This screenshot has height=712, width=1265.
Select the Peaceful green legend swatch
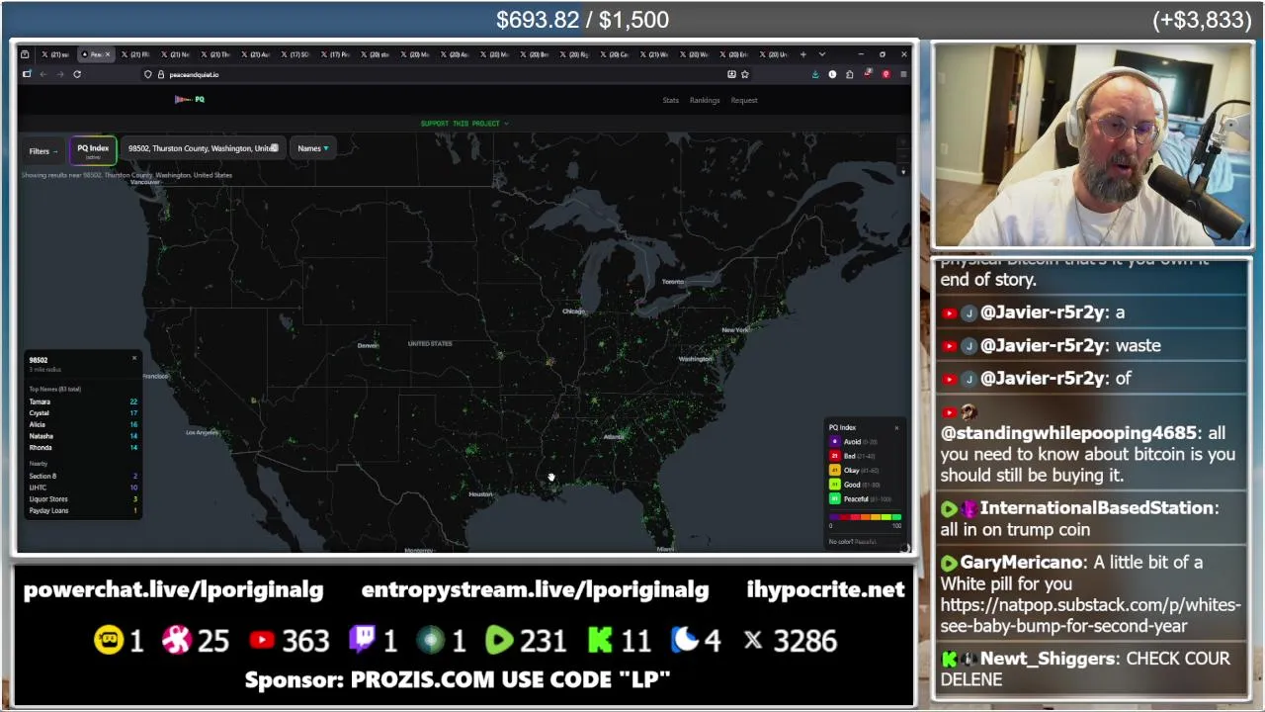[835, 499]
